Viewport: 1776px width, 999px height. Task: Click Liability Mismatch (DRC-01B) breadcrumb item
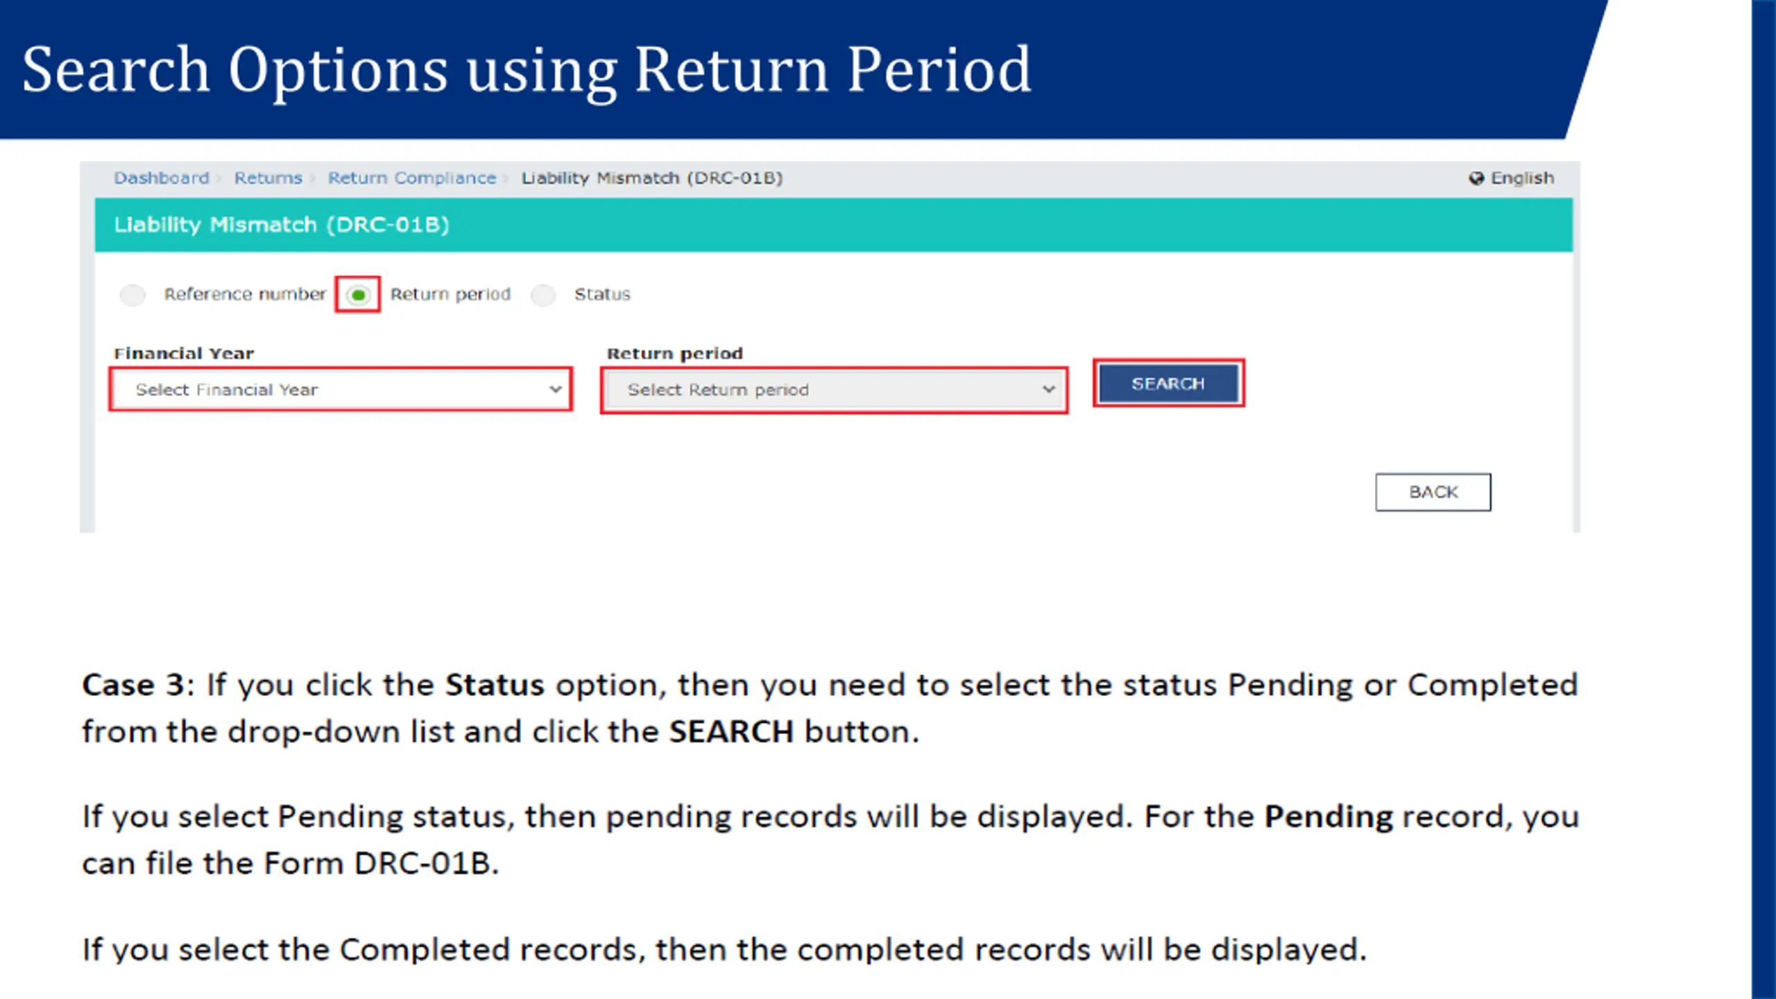tap(652, 178)
